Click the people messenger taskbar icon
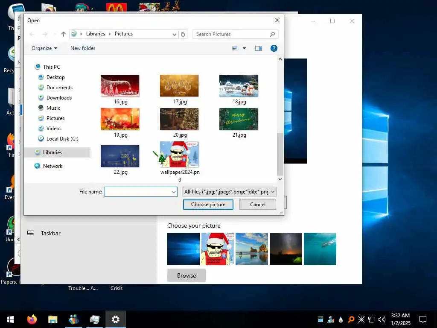 (x=73, y=319)
